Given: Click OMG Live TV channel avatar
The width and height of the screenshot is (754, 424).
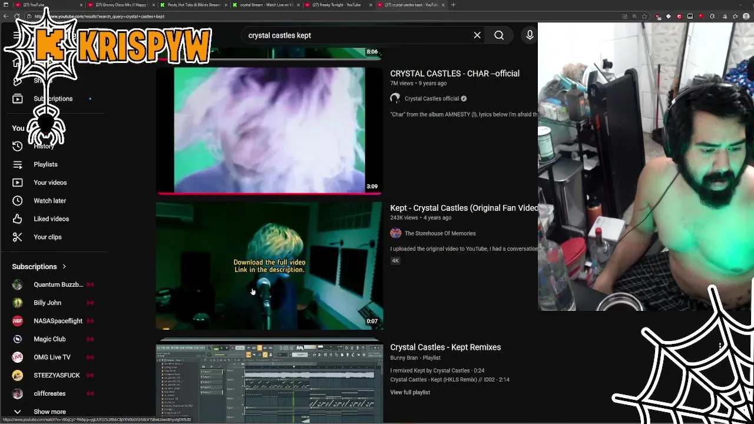Looking at the screenshot, I should [18, 357].
